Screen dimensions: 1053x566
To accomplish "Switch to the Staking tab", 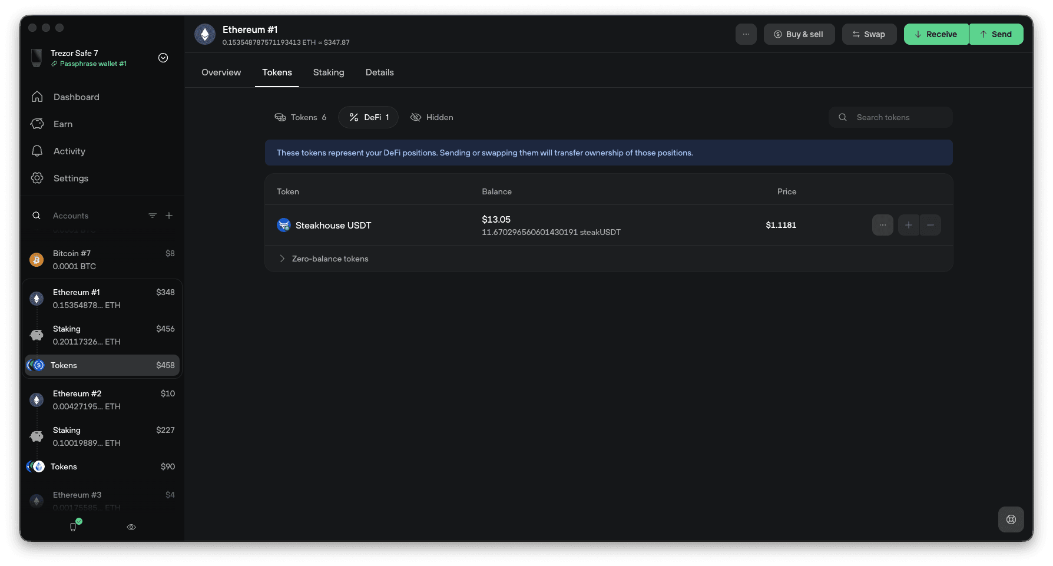I will (329, 72).
